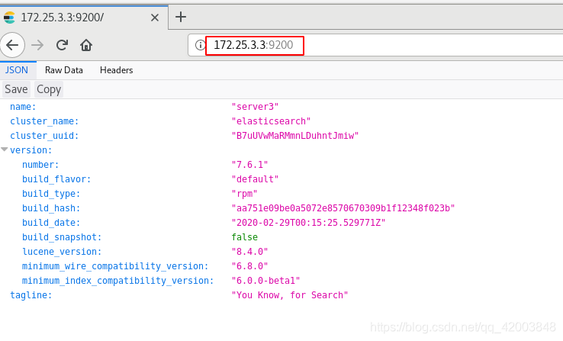Screen dimensions: 563x341
Task: Switch to the Headers tab
Action: 116,70
